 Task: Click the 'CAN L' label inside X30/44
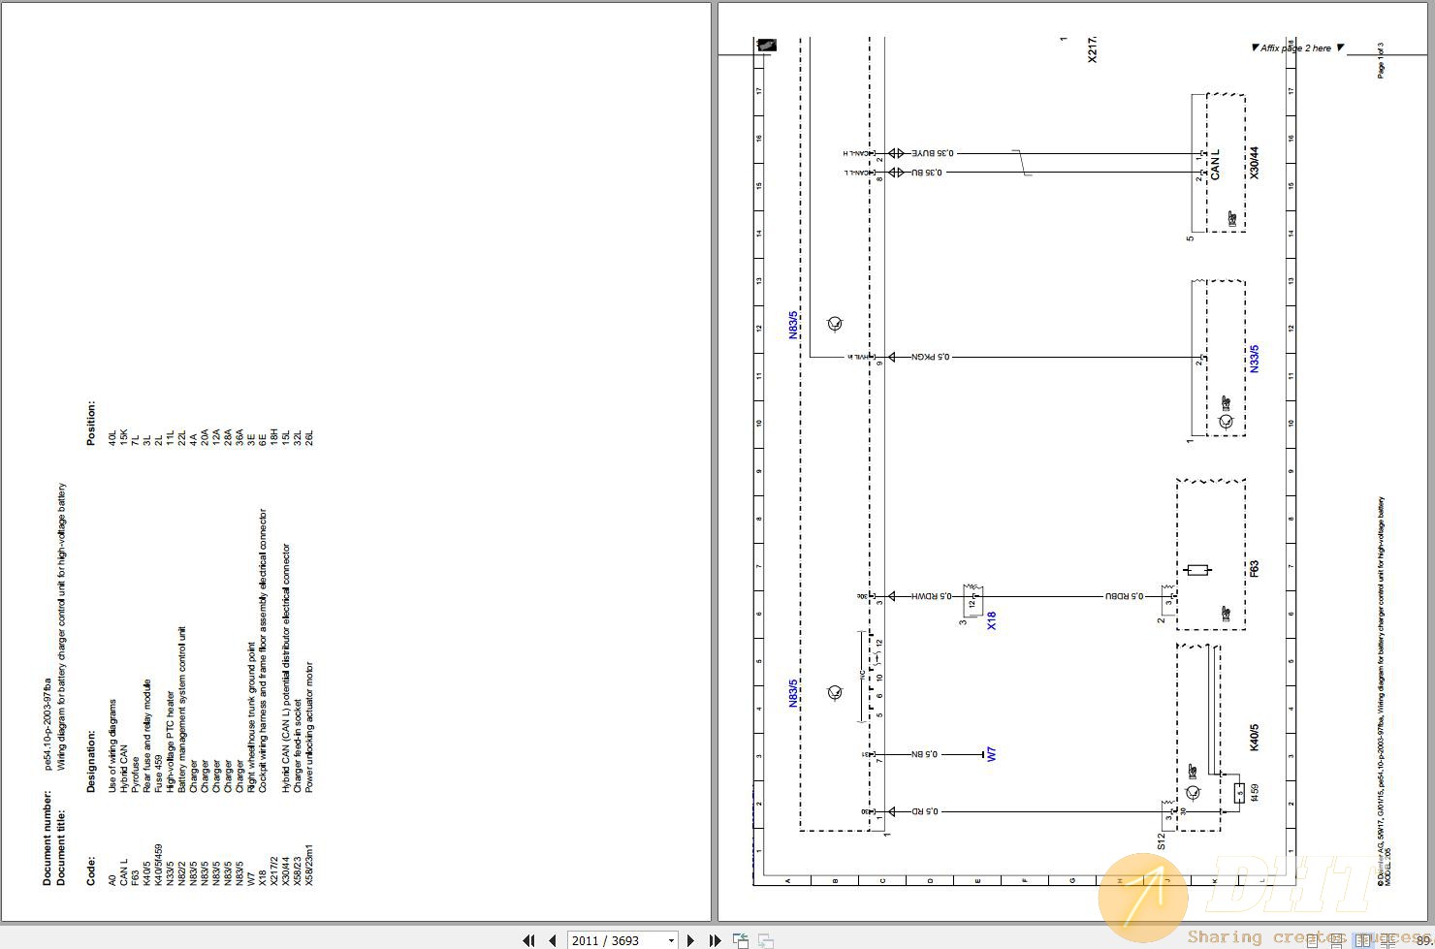pyautogui.click(x=1216, y=164)
